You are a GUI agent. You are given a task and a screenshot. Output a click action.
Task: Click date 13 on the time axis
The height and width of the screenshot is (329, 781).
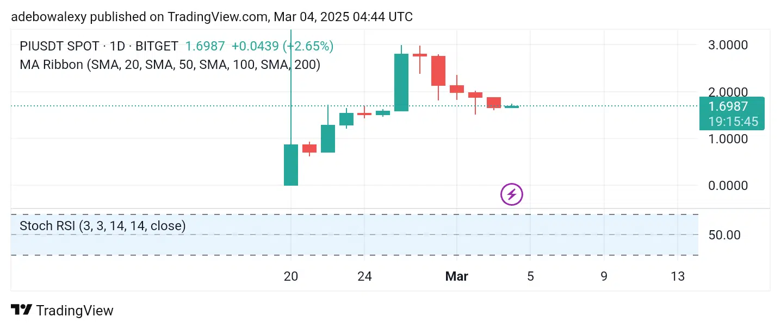[x=677, y=276]
